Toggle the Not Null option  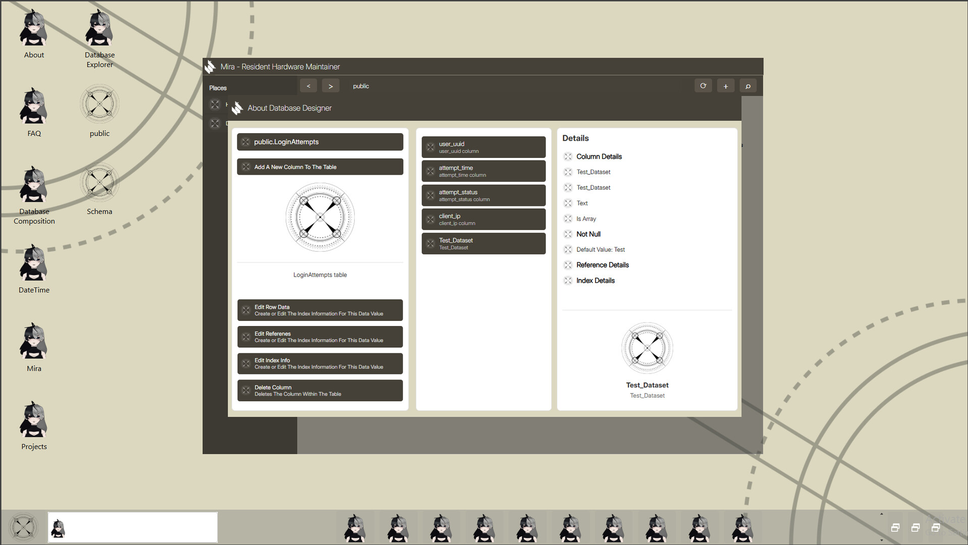(588, 234)
